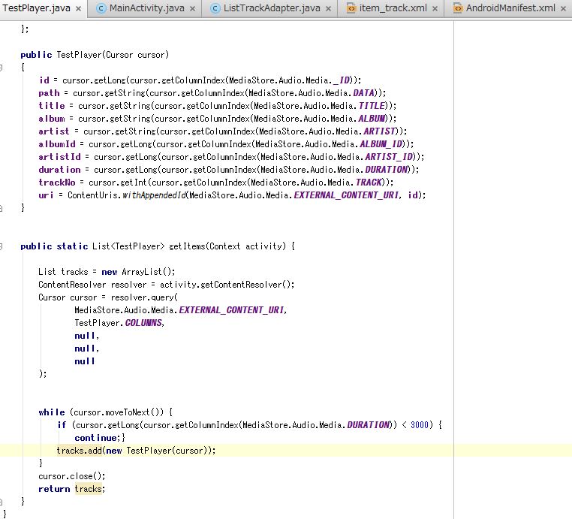Click 'DURATION' constant in the duration assignment line
Viewport: 572px width, 519px height.
[x=387, y=170]
